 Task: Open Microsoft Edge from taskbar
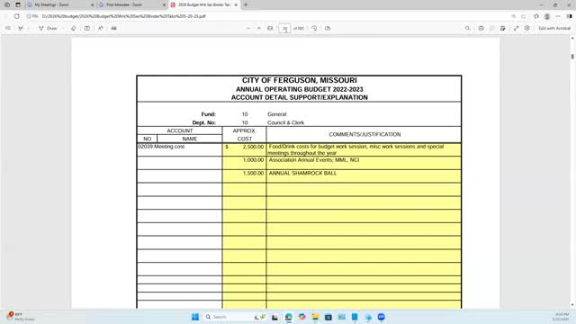click(x=289, y=317)
